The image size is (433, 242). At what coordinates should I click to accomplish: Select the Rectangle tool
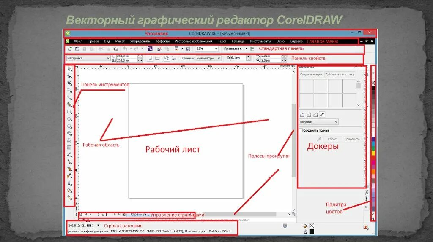[x=69, y=112]
